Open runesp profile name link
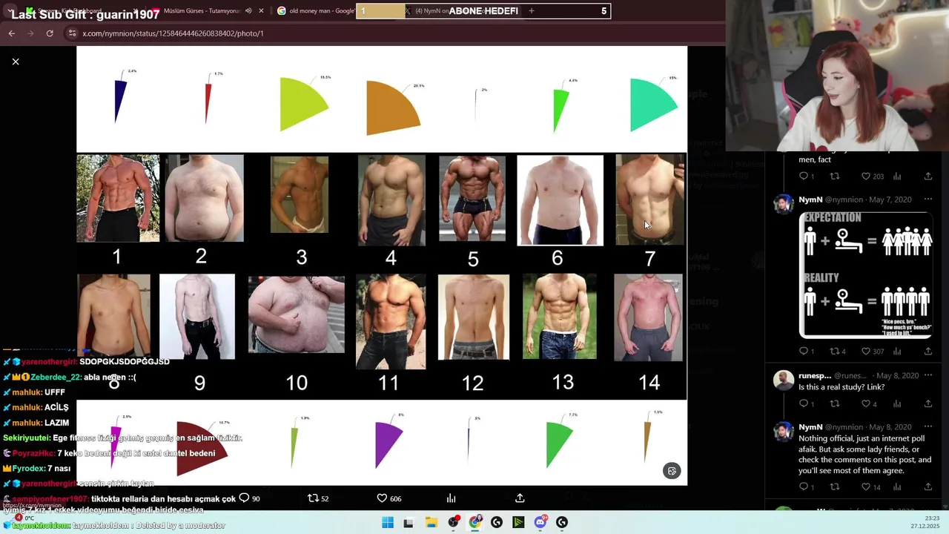Viewport: 949px width, 534px height. (x=816, y=376)
